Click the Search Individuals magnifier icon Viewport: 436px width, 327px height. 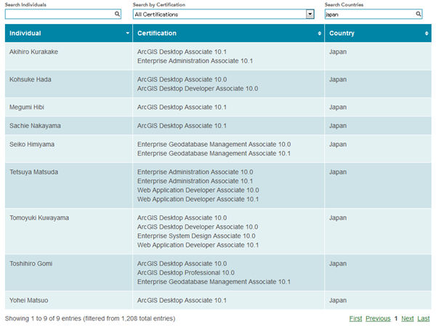pos(117,14)
